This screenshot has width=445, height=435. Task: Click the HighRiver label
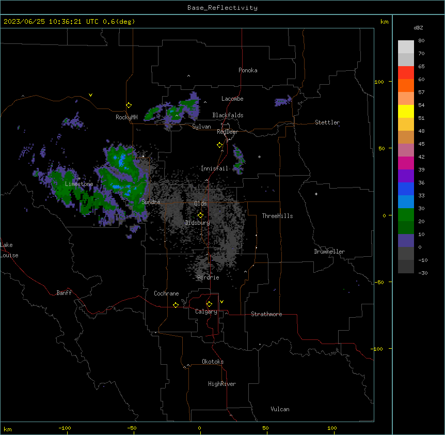[222, 384]
